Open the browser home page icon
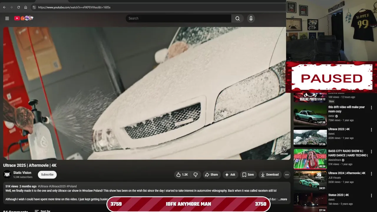 (x=26, y=7)
